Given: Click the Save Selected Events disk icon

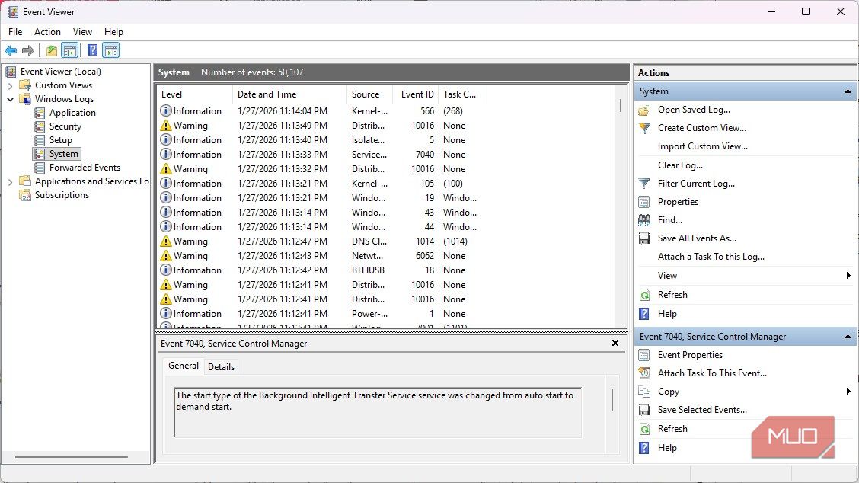Looking at the screenshot, I should [x=644, y=410].
